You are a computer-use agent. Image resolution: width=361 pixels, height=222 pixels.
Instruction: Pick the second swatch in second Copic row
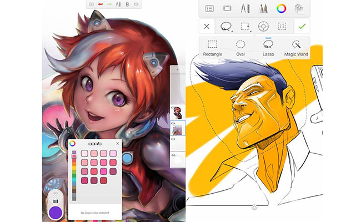tap(94, 163)
